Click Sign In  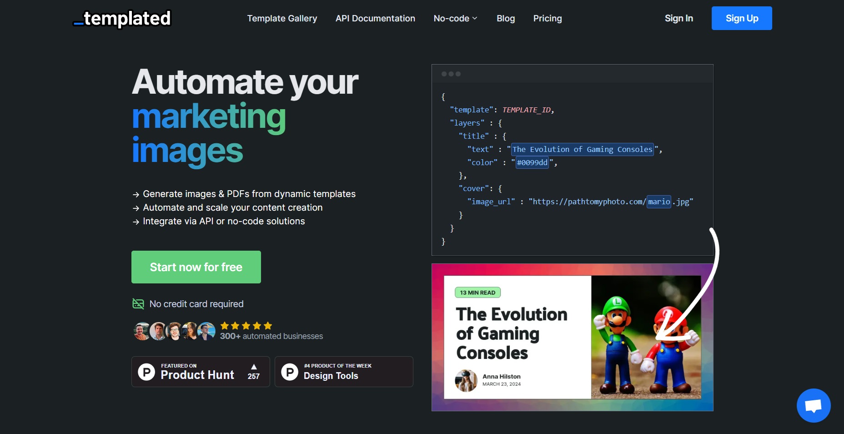pyautogui.click(x=679, y=19)
